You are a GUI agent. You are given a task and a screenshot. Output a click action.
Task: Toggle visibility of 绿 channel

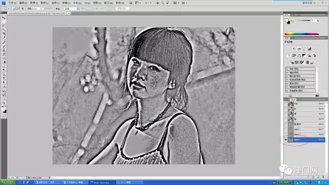click(286, 114)
